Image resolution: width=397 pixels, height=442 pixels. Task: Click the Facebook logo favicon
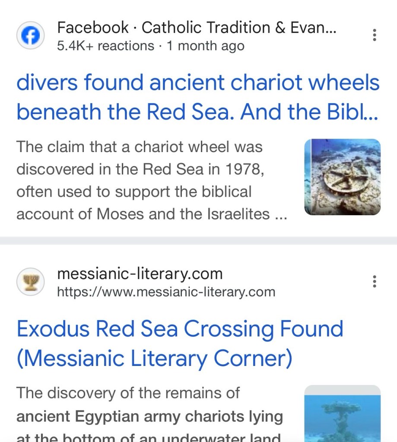pos(30,36)
